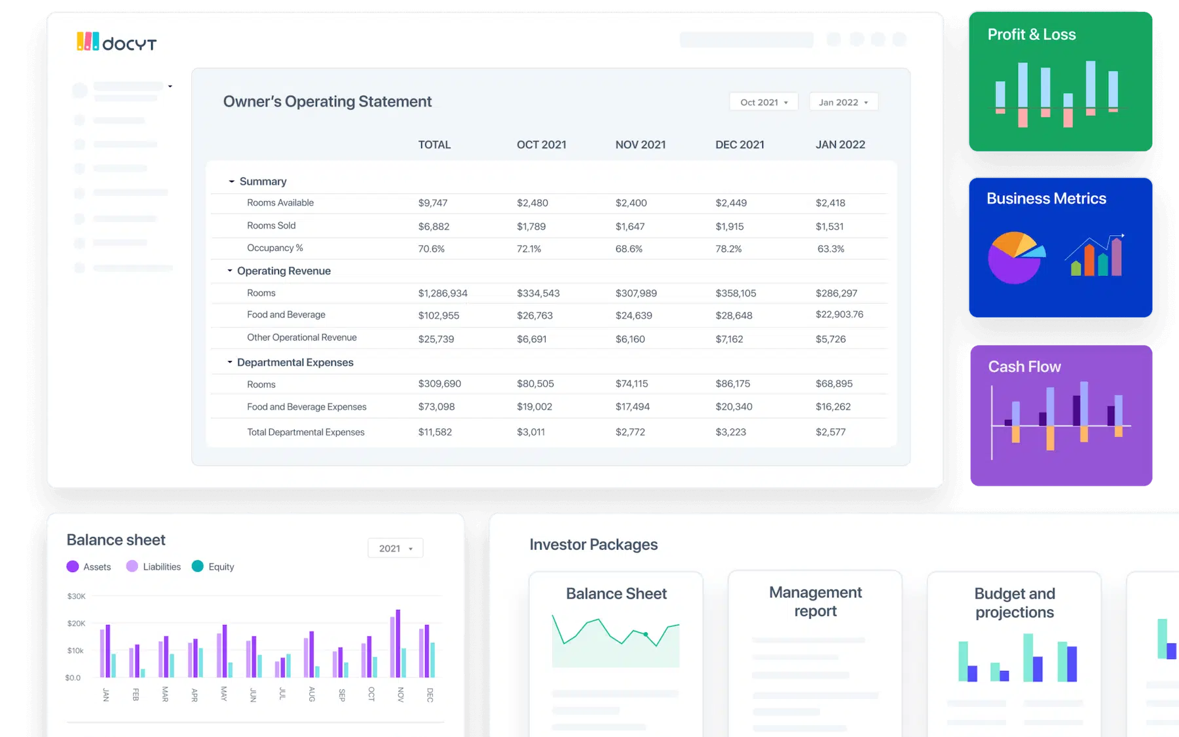Viewport: 1179px width, 737px height.
Task: Select the Occupancy % row label
Action: tap(275, 248)
